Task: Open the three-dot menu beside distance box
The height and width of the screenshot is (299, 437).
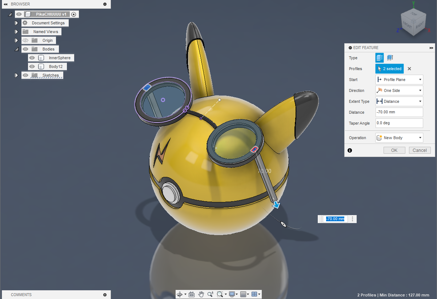Action: [x=352, y=219]
